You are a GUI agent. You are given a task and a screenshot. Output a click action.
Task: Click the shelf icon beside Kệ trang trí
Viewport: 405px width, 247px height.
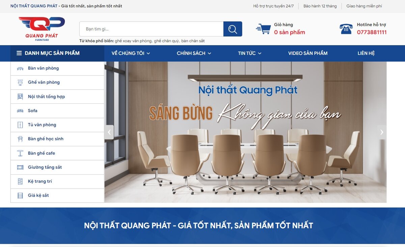tap(20, 181)
